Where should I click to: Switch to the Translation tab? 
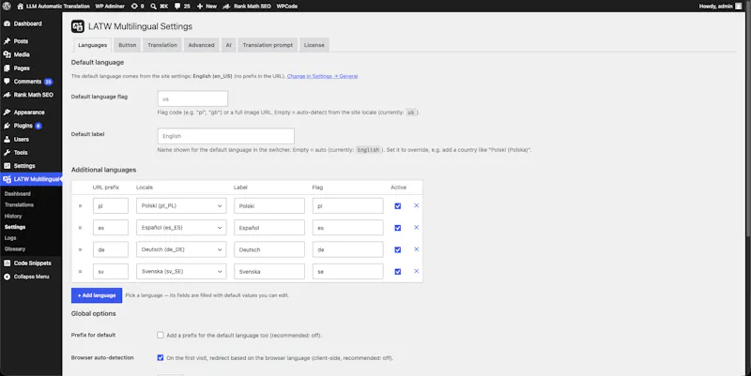[x=162, y=45]
